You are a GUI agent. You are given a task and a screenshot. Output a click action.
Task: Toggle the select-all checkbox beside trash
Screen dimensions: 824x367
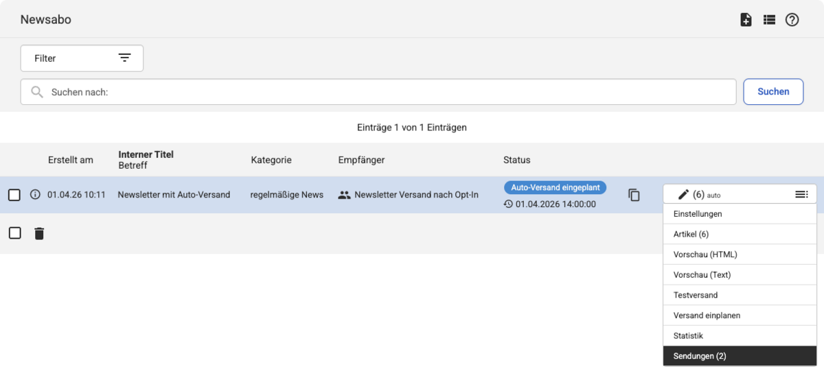click(14, 233)
